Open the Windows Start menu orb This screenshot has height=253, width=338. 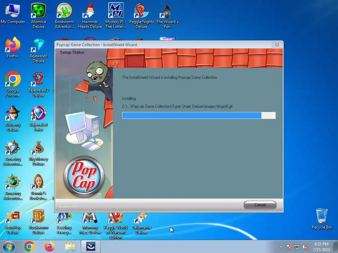point(9,246)
